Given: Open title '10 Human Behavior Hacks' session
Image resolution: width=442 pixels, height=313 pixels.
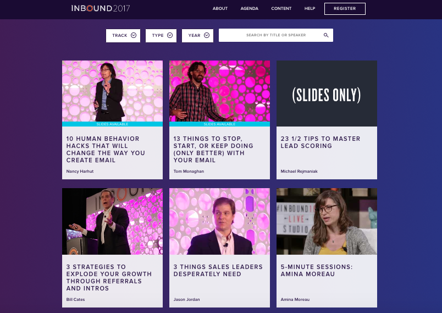Looking at the screenshot, I should (106, 150).
